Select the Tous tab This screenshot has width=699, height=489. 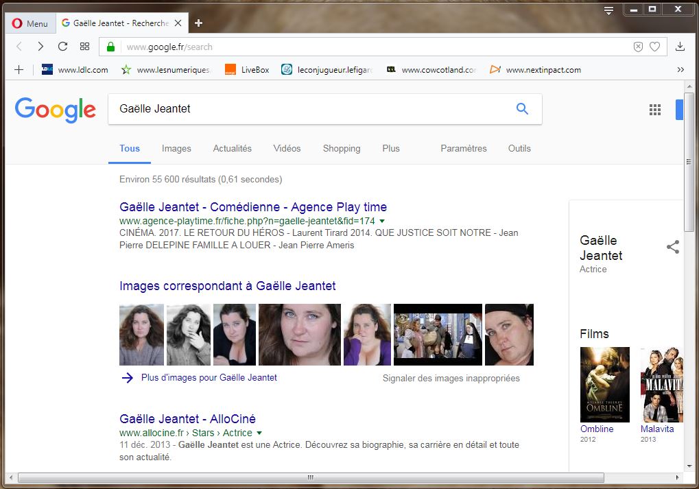(x=129, y=148)
